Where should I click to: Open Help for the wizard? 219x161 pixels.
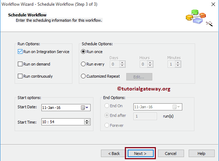tap(202, 154)
